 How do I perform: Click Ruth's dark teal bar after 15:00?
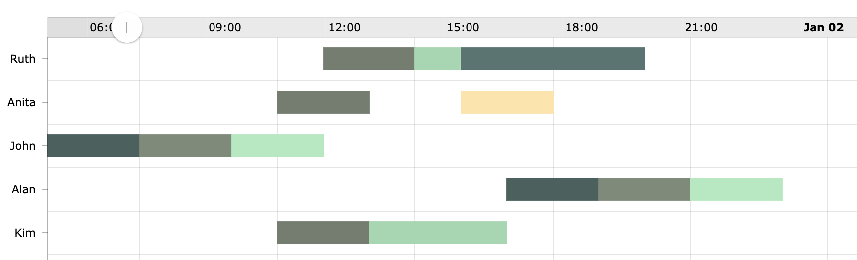[553, 59]
